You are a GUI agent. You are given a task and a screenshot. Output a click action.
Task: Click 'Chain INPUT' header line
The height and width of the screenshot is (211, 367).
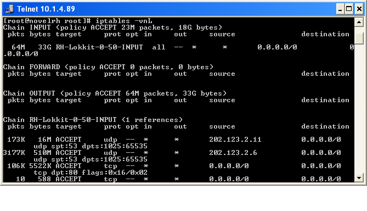pyautogui.click(x=112, y=27)
